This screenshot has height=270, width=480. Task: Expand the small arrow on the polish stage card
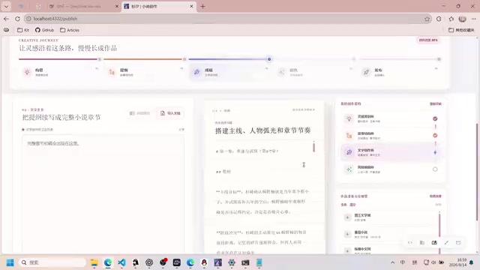tap(351, 68)
